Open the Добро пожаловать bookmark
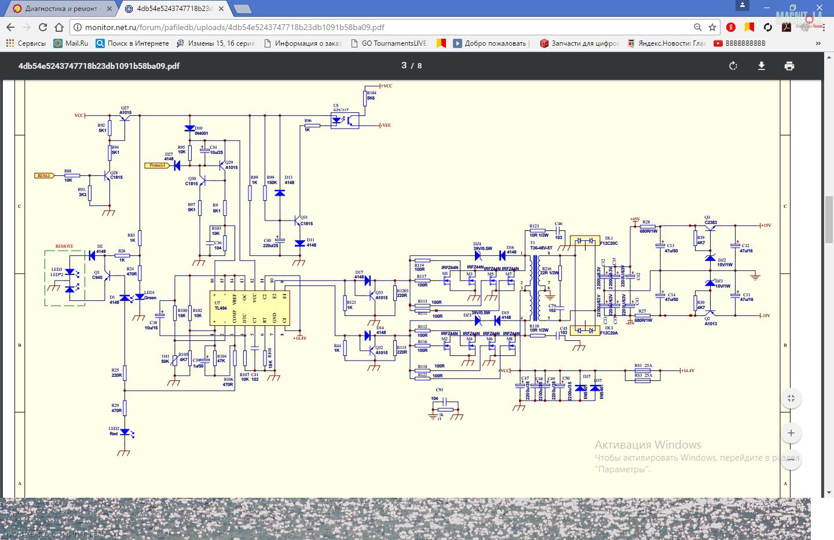 [491, 43]
